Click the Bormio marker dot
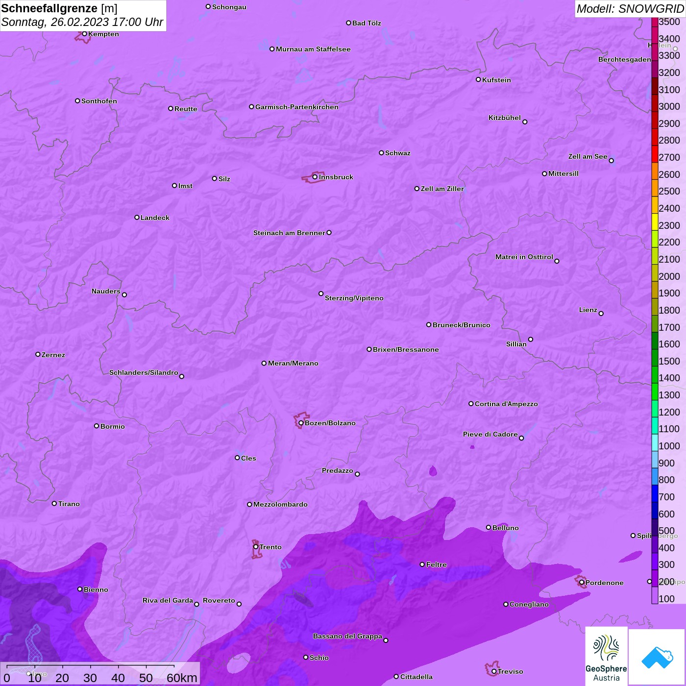686x686 pixels. pyautogui.click(x=97, y=426)
